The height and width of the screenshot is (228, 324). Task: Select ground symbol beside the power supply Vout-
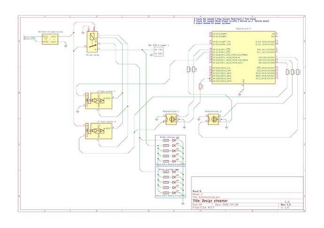tap(66, 46)
